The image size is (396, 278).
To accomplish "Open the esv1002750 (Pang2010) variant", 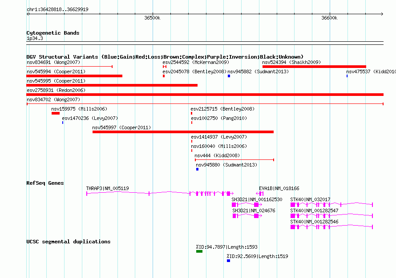I will click(x=219, y=118).
